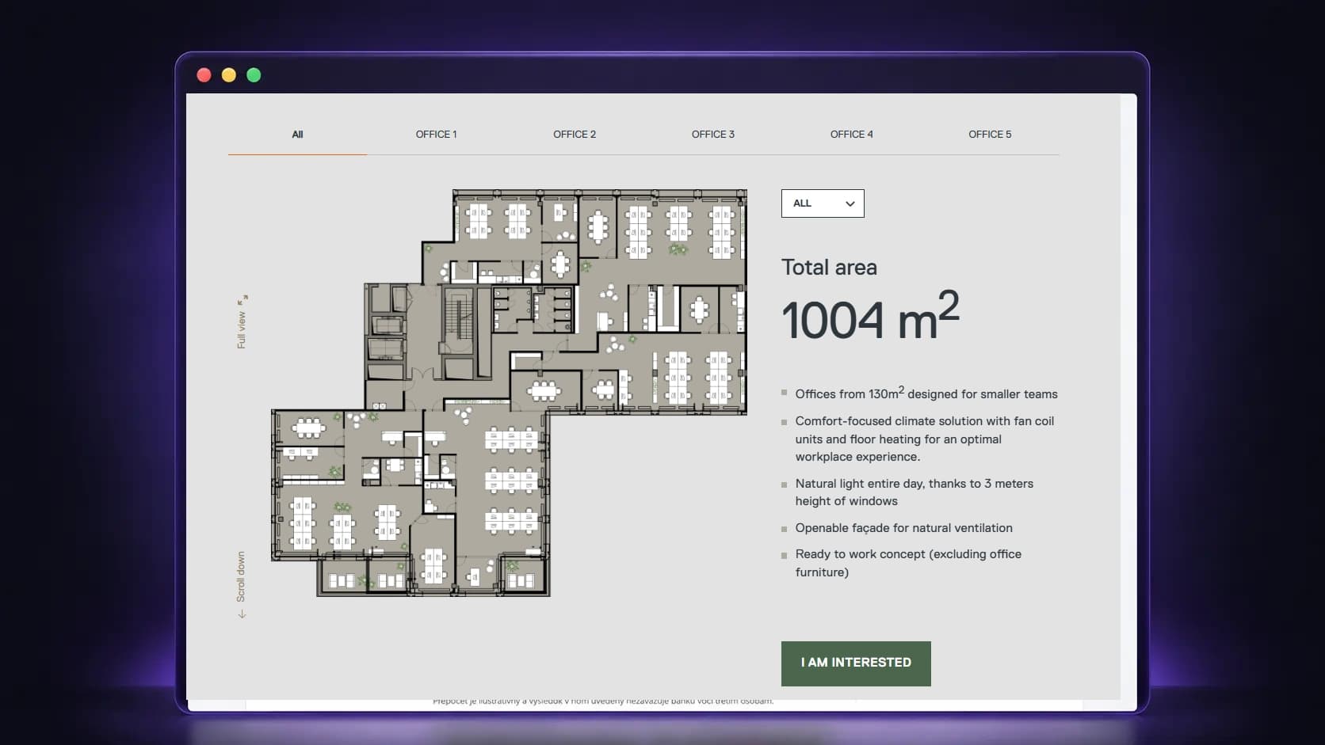Screen dimensions: 1325x745
Task: Select the All tab
Action: pyautogui.click(x=297, y=134)
